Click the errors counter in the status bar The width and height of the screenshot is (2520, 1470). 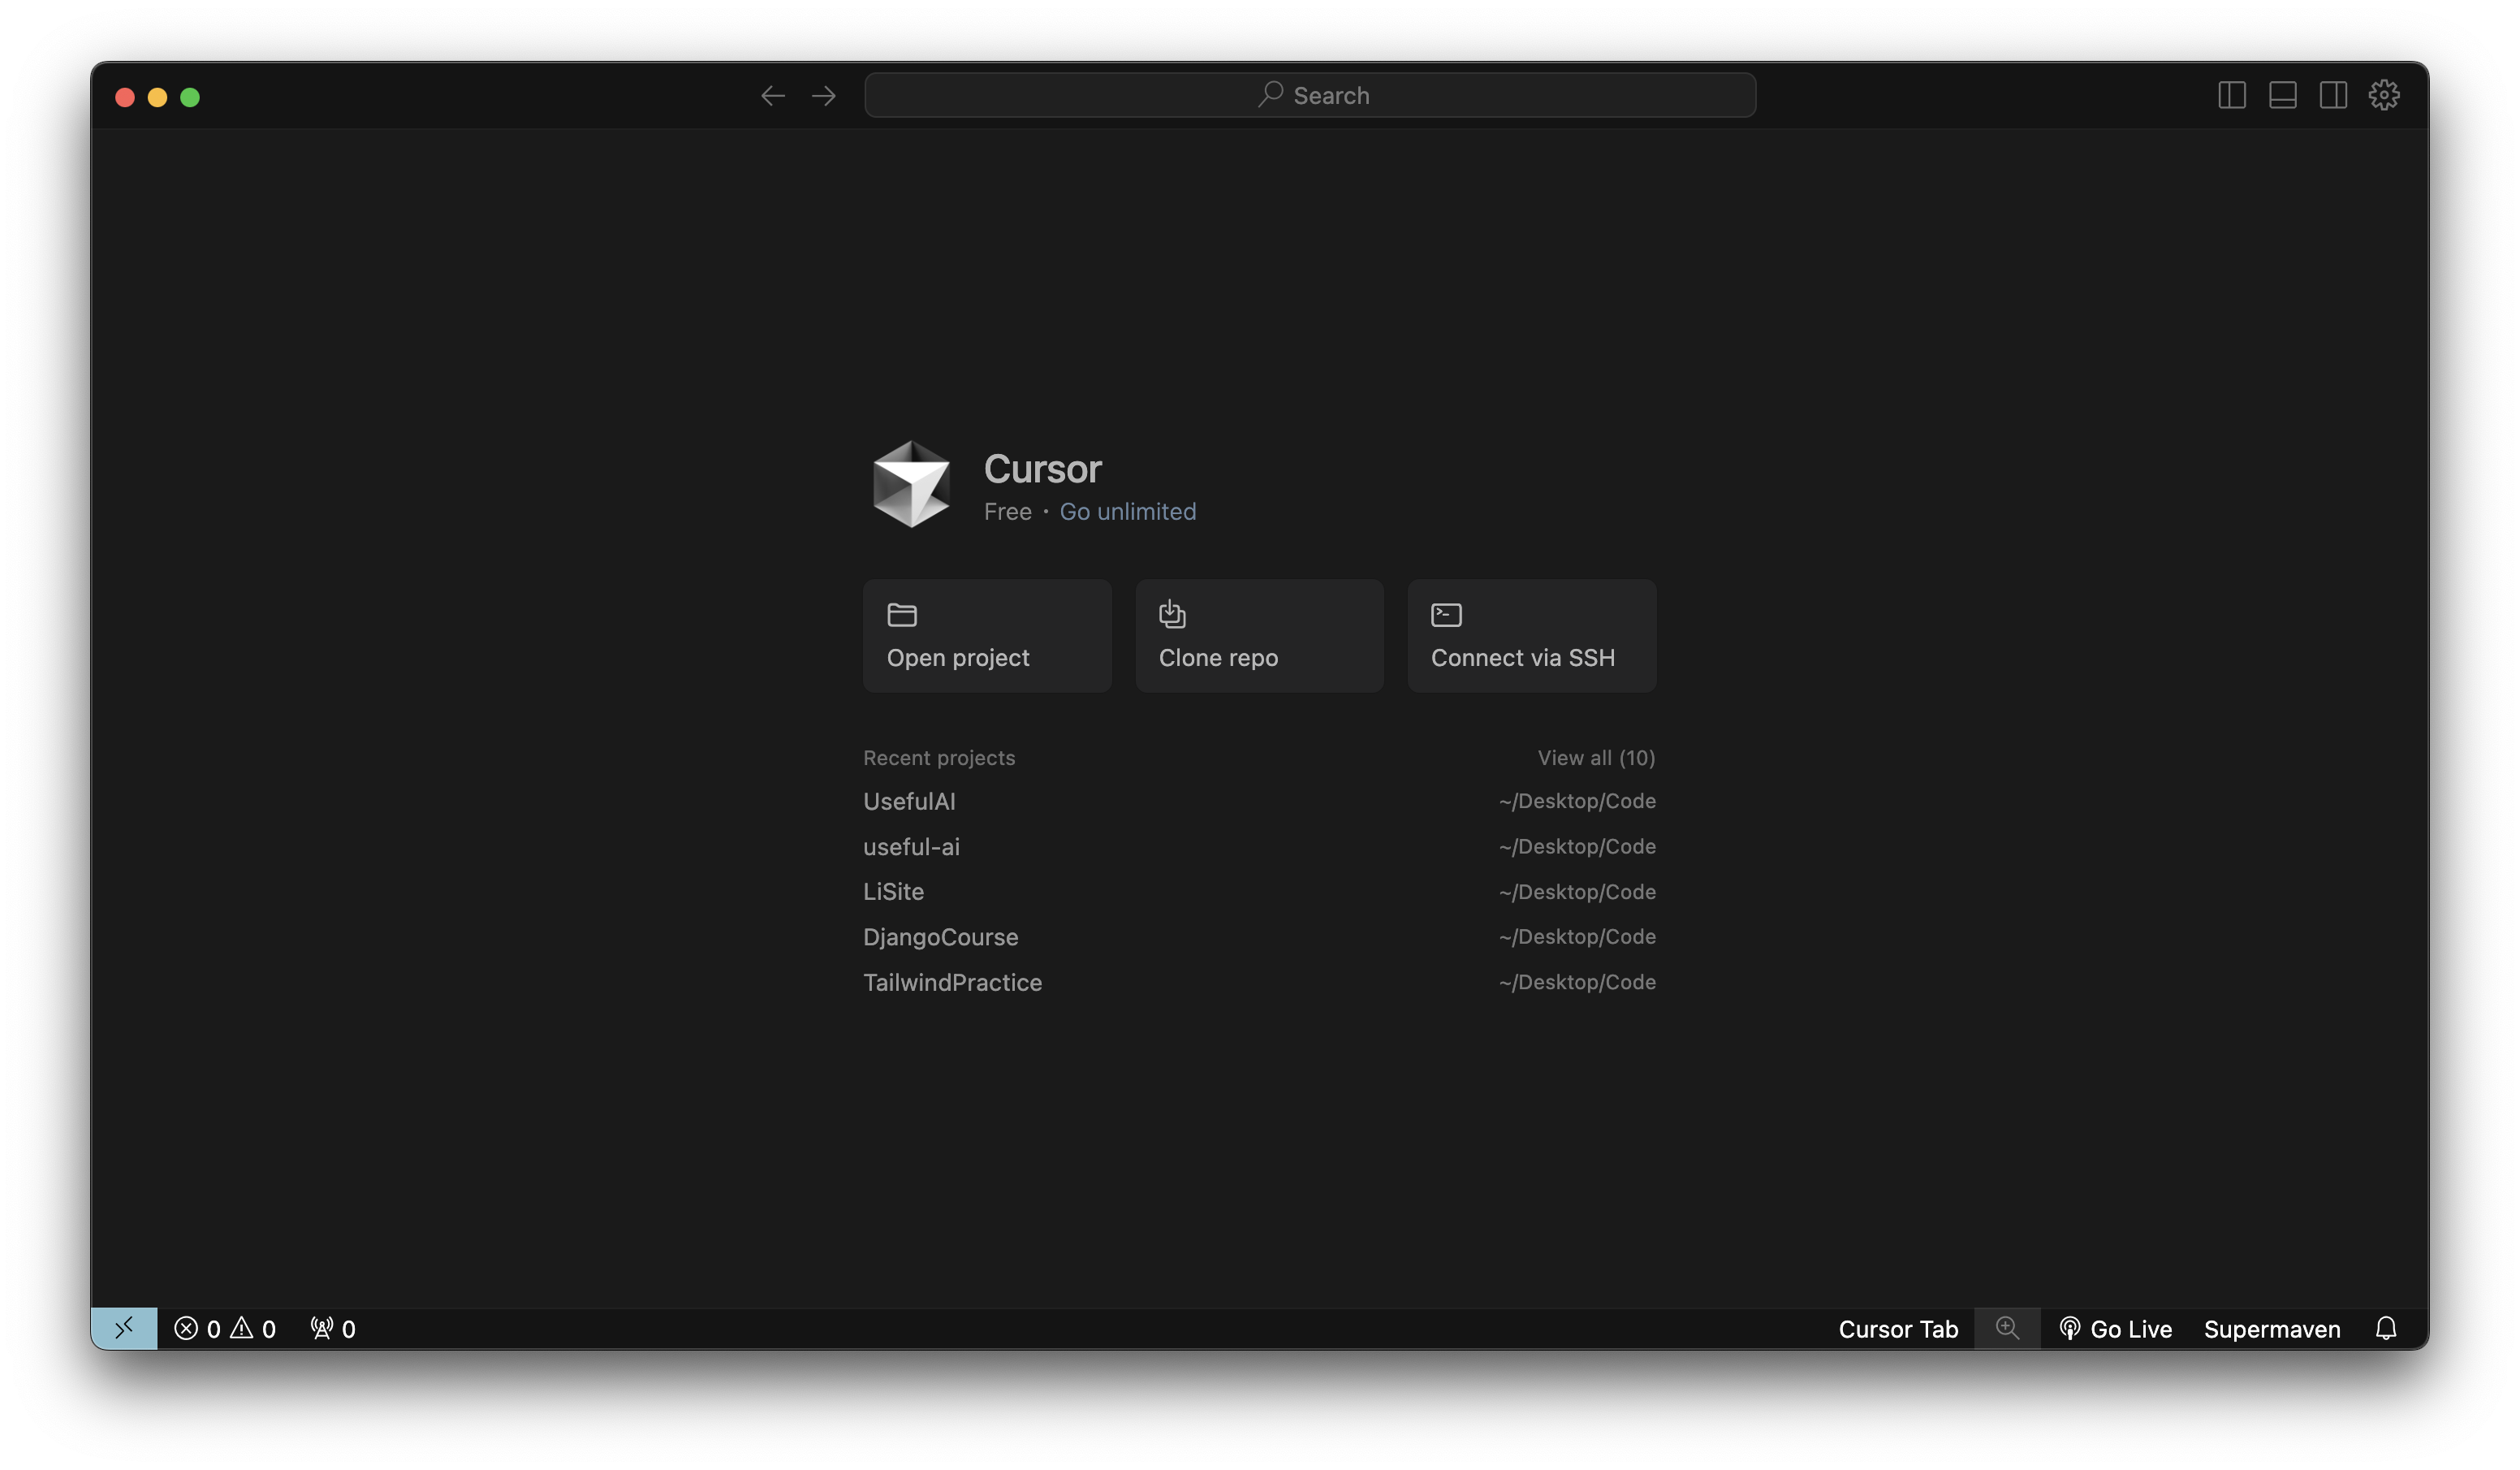coord(200,1329)
